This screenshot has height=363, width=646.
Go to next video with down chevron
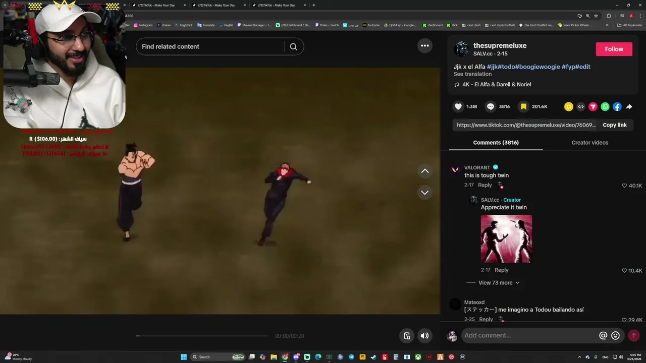click(x=425, y=192)
